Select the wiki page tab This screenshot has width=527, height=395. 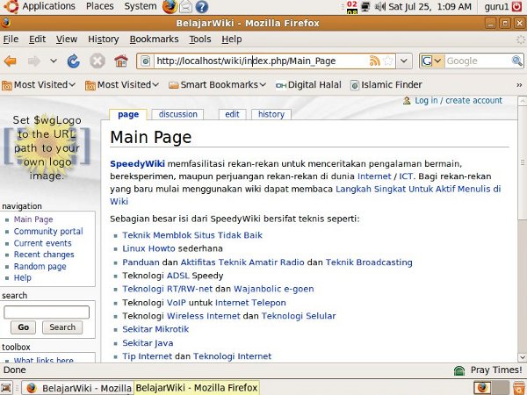128,114
